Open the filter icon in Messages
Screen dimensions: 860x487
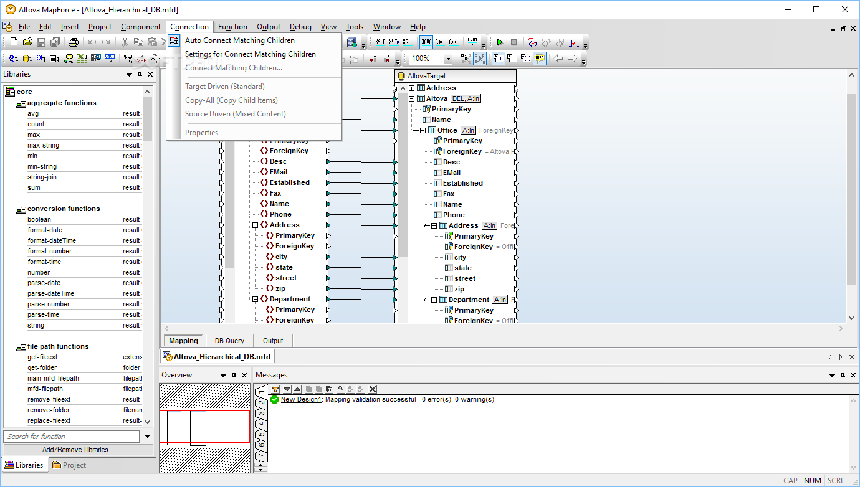pos(275,389)
